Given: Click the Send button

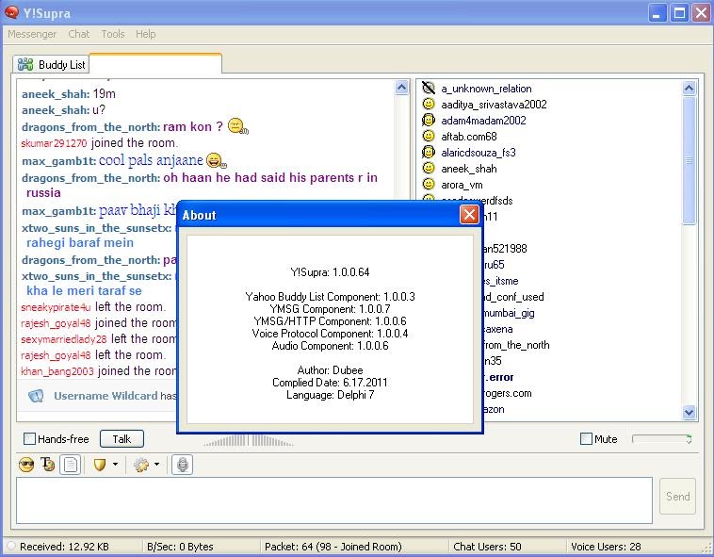Looking at the screenshot, I should point(677,497).
